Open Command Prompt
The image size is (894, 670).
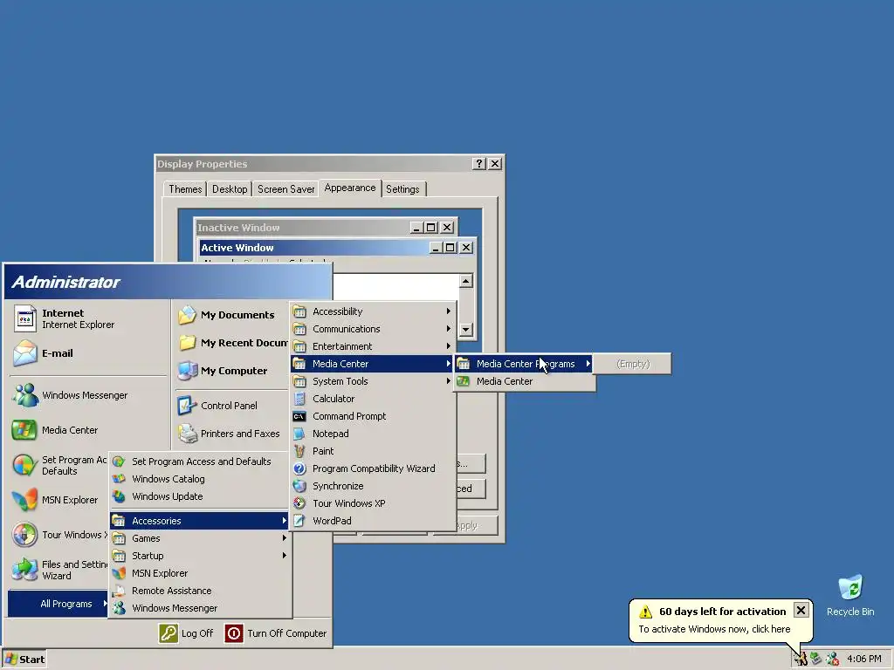click(373, 416)
